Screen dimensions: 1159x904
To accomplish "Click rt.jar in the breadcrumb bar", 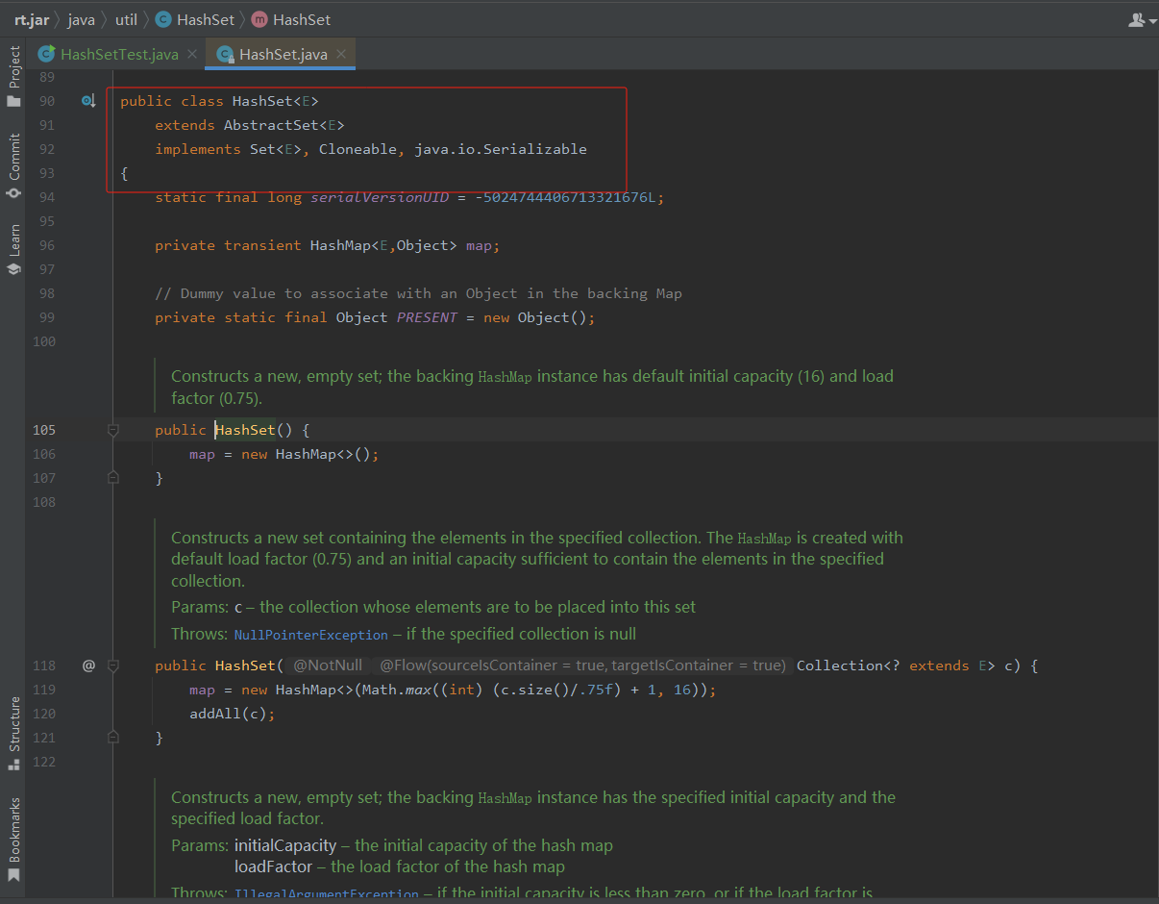I will tap(32, 19).
